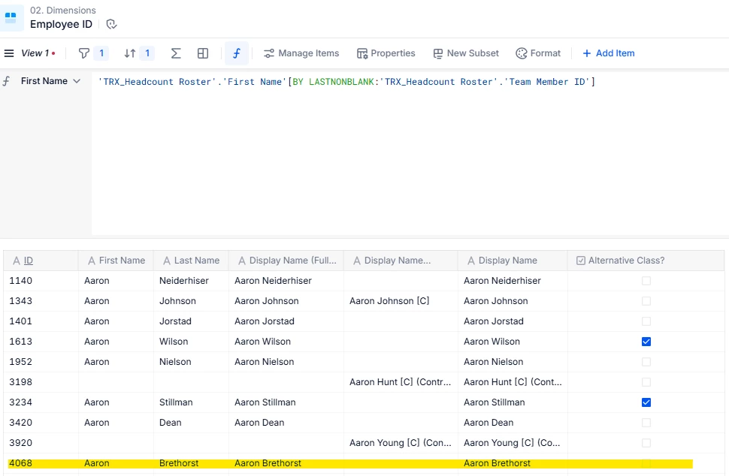Select the Alternative Class? column header
This screenshot has width=729, height=476.
pyautogui.click(x=646, y=261)
